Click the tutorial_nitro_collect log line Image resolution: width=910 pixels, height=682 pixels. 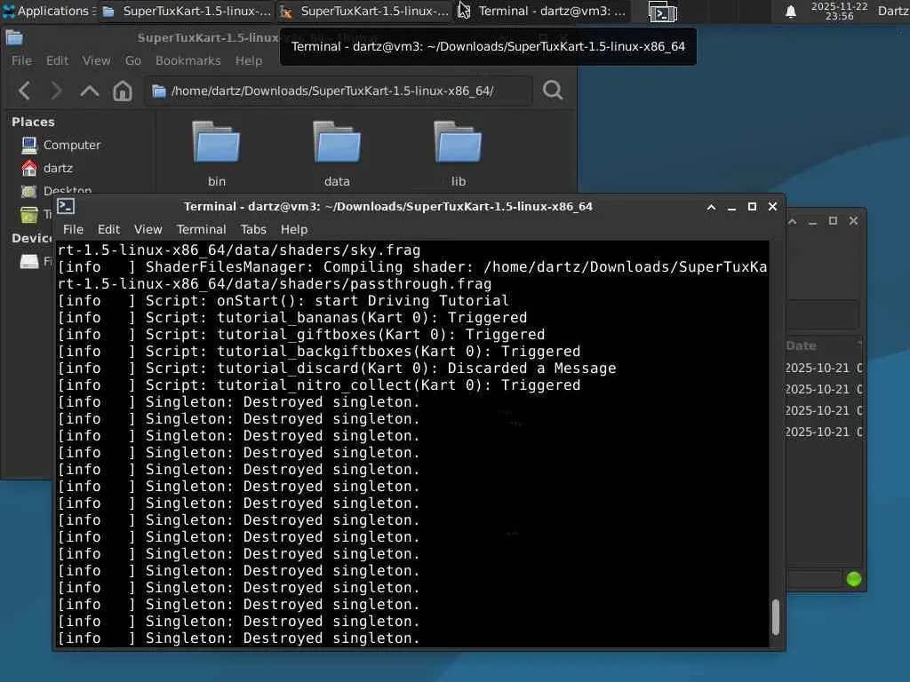point(319,385)
